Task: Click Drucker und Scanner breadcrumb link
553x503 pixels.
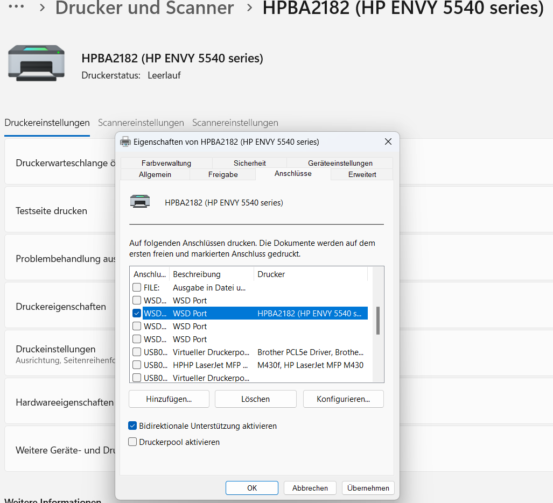Action: point(145,8)
